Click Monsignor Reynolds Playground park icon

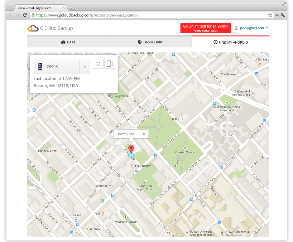227,103
